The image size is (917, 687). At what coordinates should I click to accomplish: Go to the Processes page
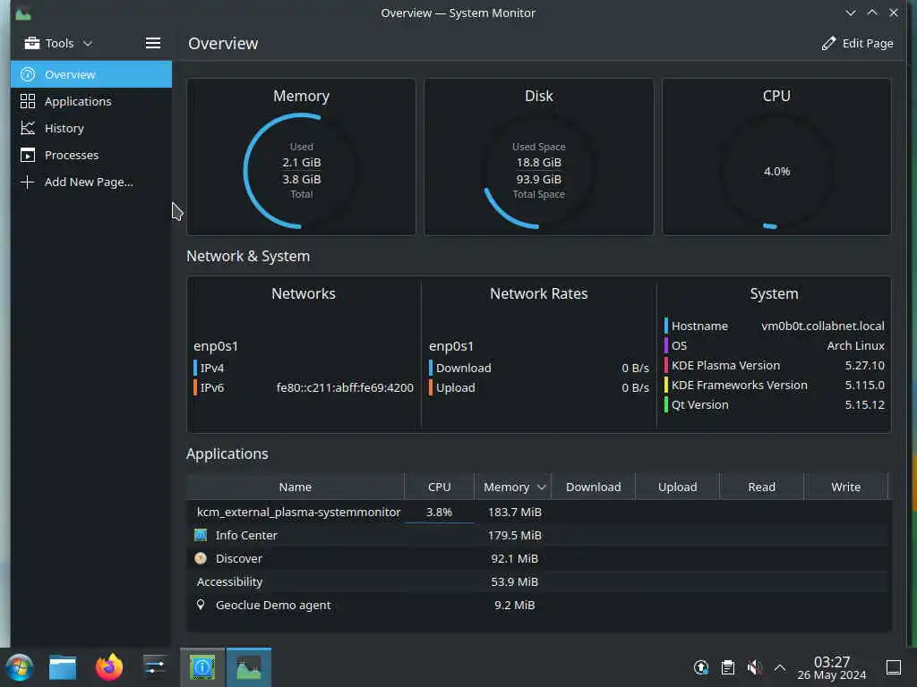point(91,155)
